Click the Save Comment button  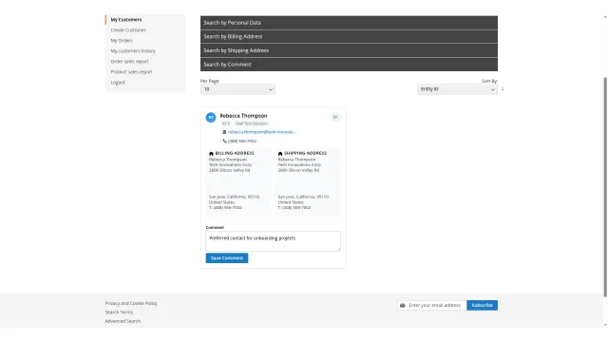click(227, 258)
